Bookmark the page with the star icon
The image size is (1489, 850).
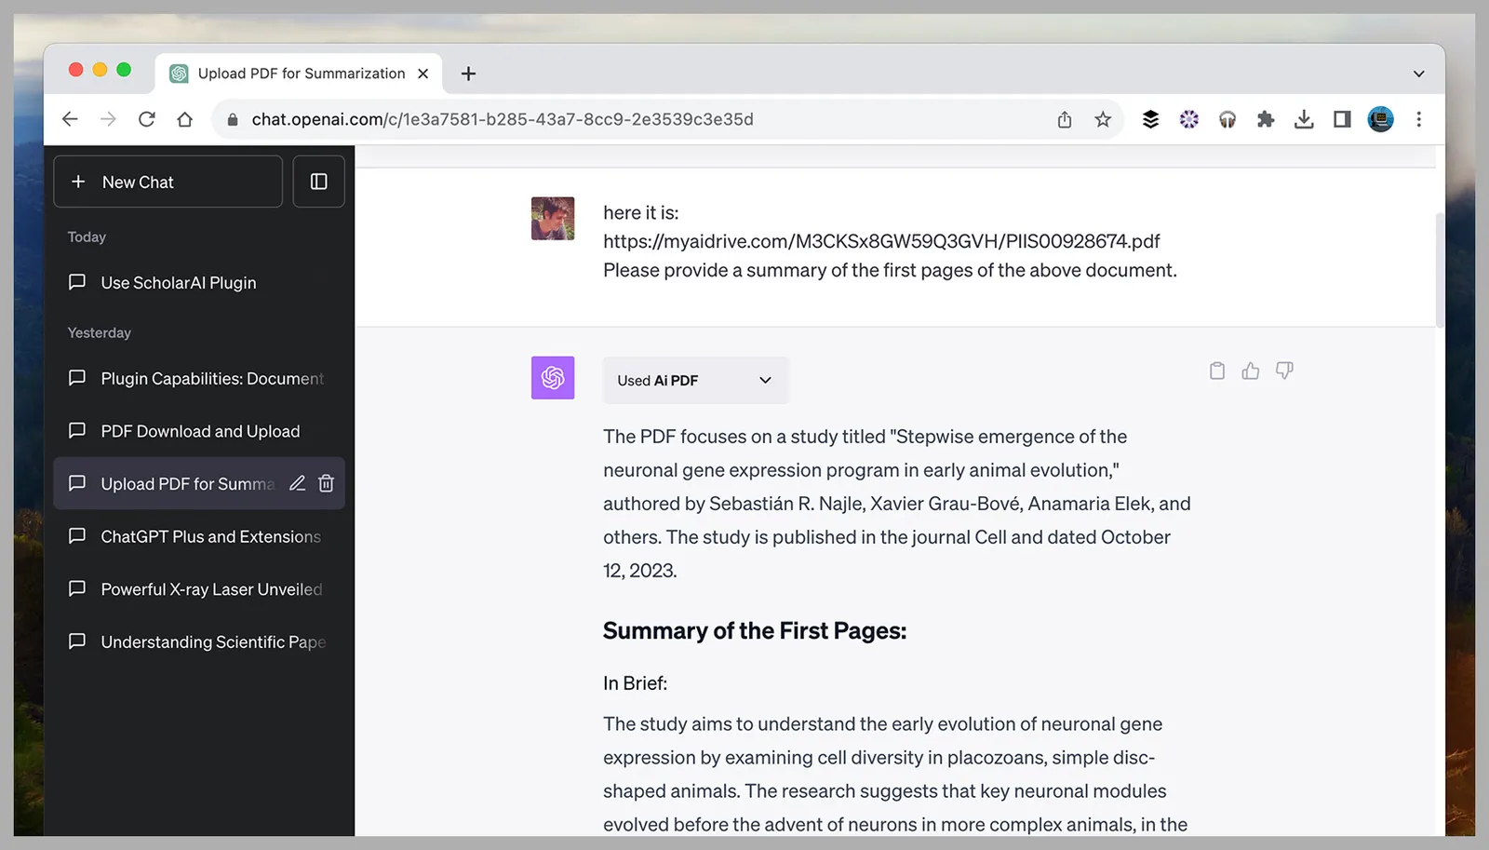pos(1103,119)
